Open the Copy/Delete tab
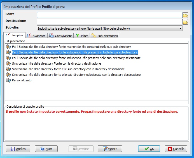The image size is (194, 158). click(x=60, y=36)
